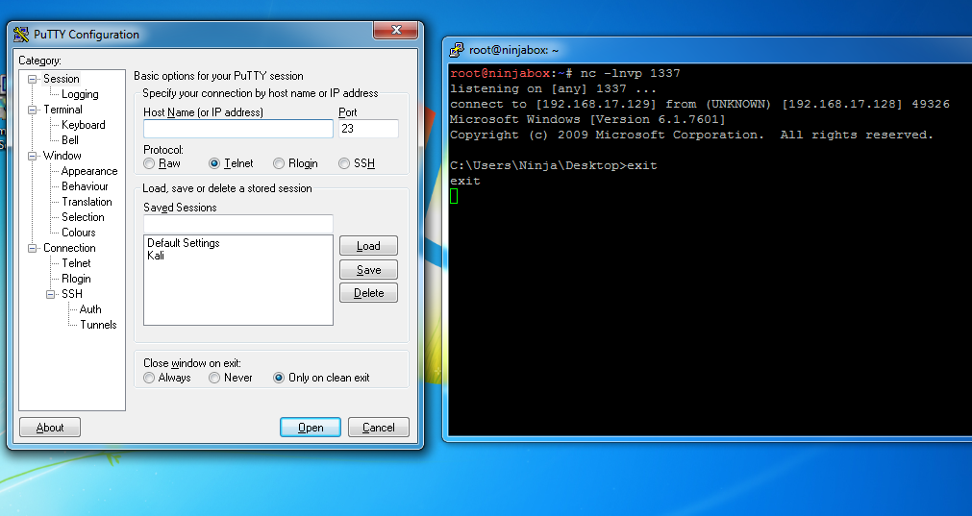The height and width of the screenshot is (516, 972).
Task: Open the Keyboard category
Action: point(83,125)
